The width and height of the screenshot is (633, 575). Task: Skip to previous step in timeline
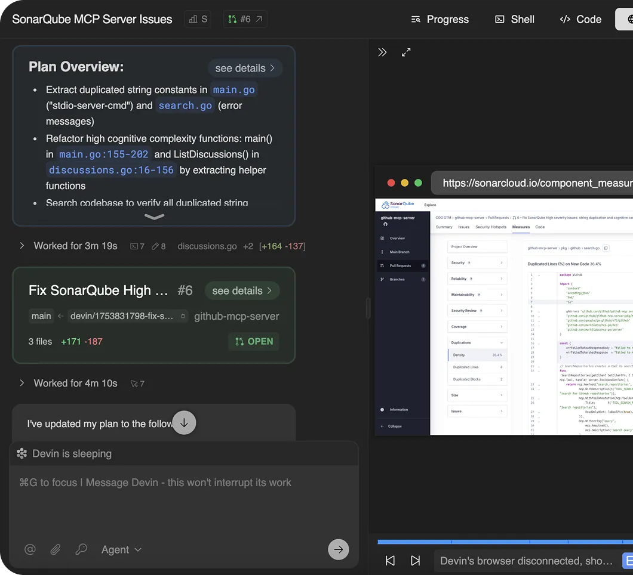pos(390,561)
